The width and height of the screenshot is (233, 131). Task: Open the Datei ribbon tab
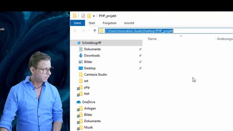click(78, 23)
